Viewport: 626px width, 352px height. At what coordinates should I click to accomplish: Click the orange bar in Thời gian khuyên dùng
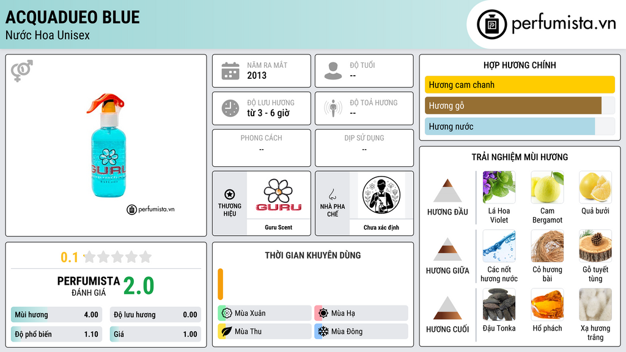pyautogui.click(x=220, y=284)
